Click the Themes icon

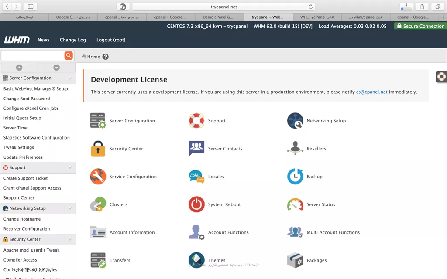click(196, 260)
